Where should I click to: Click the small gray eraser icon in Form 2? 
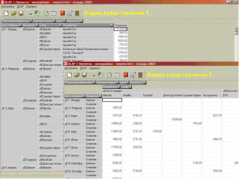[x=93, y=75]
